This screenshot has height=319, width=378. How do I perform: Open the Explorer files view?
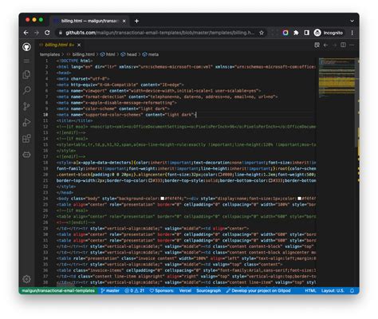pos(26,74)
